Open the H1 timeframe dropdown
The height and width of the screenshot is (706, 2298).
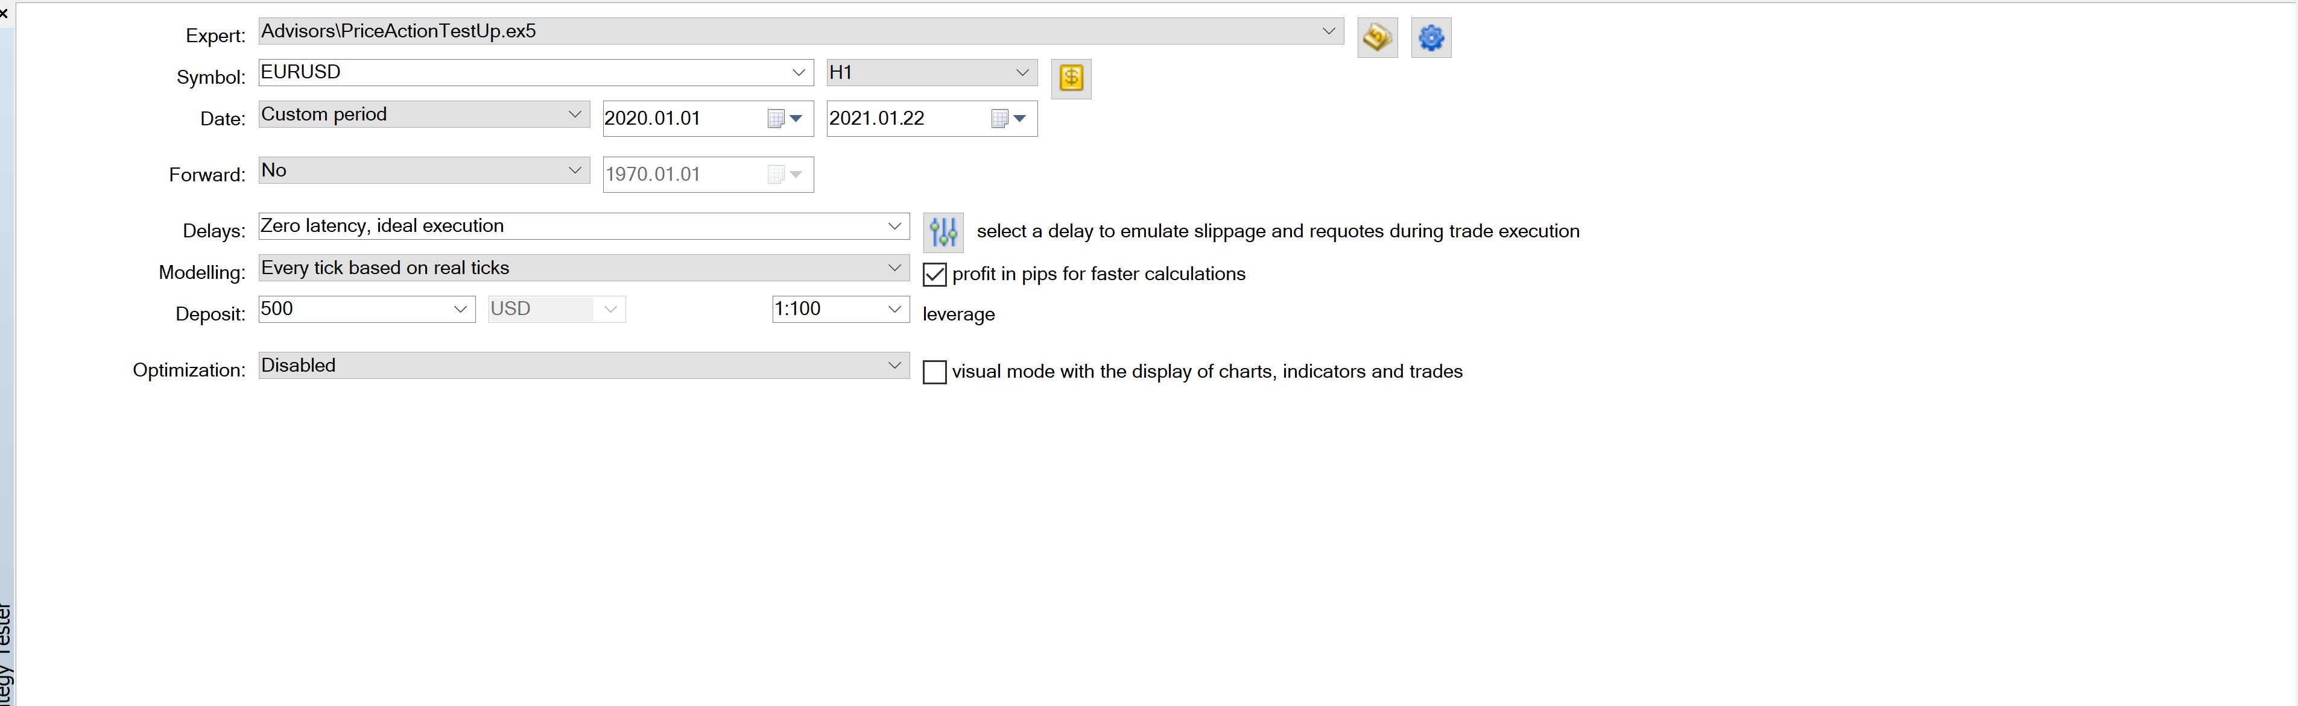(x=931, y=72)
